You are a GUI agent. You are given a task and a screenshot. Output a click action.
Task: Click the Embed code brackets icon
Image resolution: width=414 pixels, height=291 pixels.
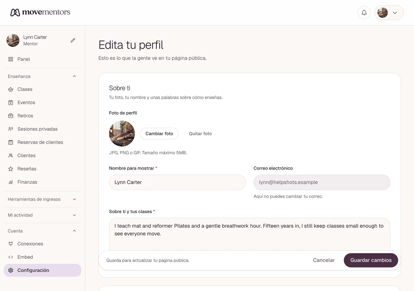pos(11,257)
